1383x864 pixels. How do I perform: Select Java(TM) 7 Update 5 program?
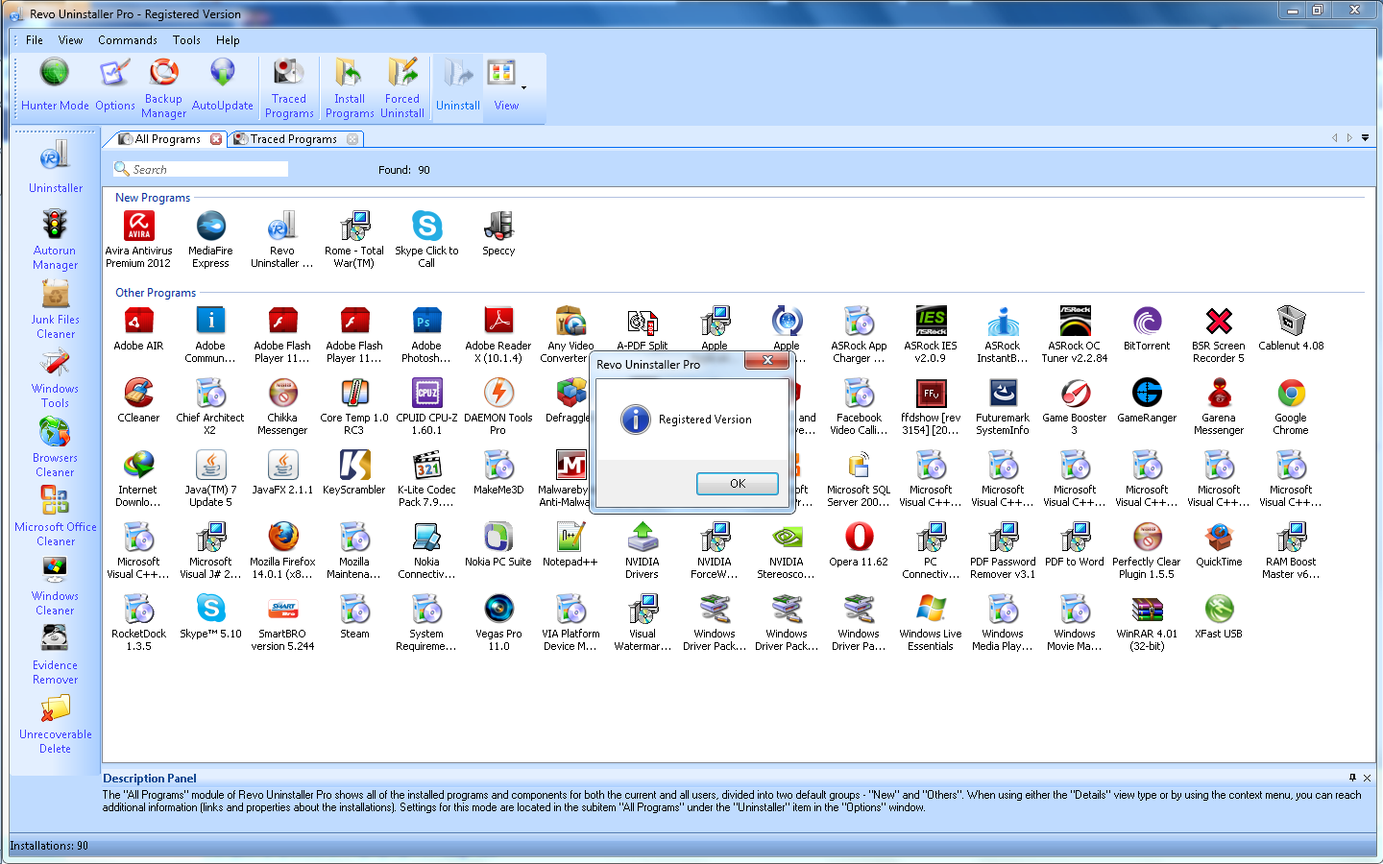[210, 478]
